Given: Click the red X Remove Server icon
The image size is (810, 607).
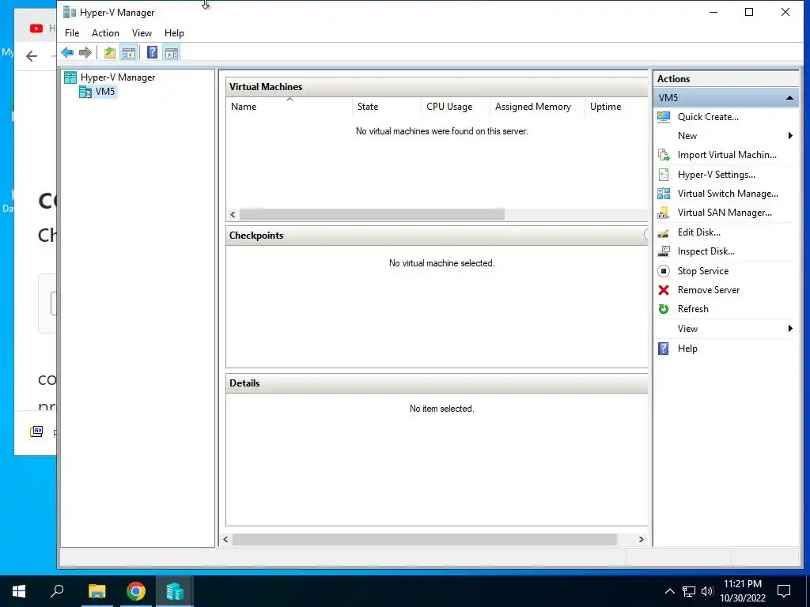Looking at the screenshot, I should (664, 290).
